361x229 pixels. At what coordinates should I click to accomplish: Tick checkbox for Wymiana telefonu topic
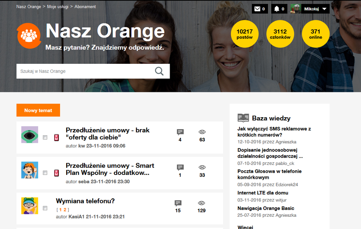[45, 208]
